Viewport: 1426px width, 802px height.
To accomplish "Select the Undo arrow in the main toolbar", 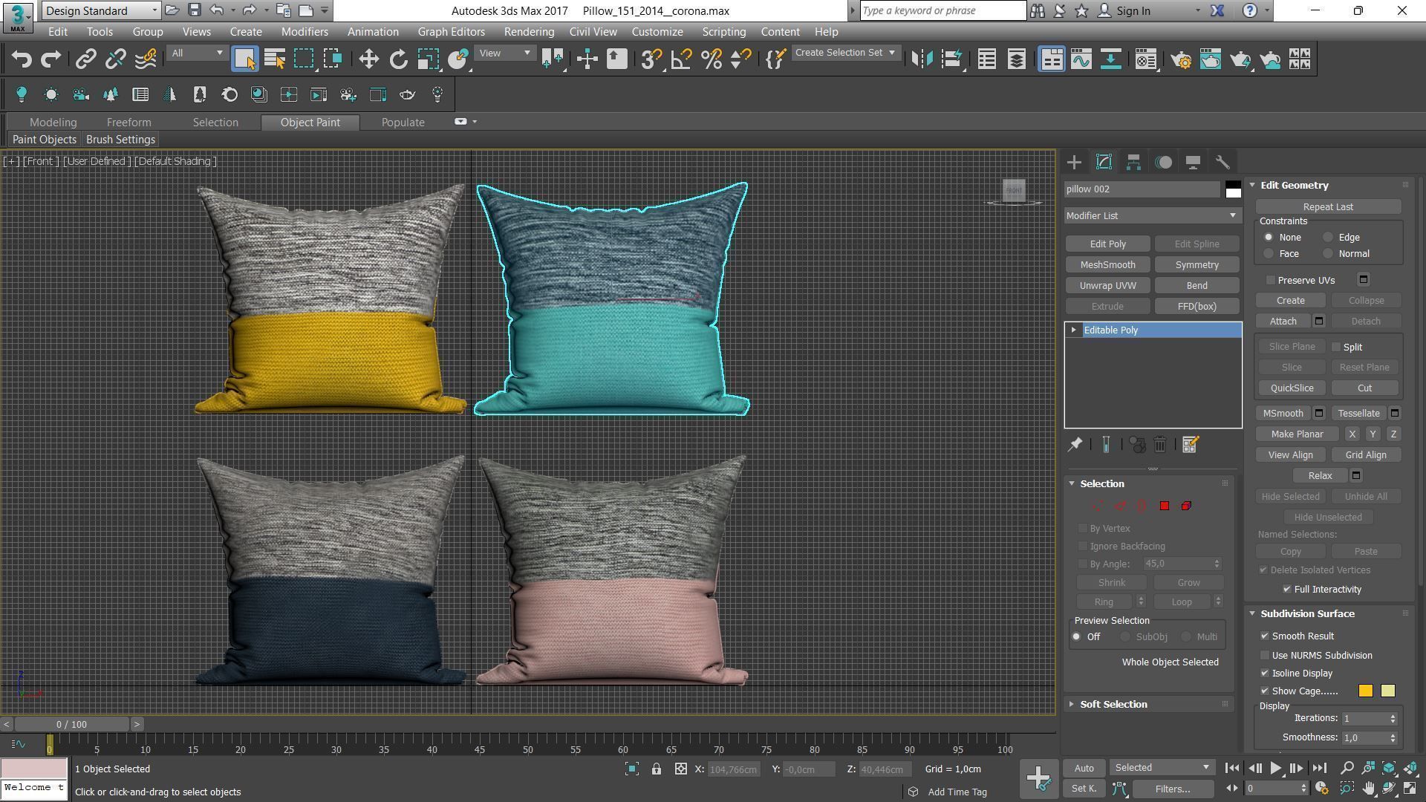I will click(22, 59).
